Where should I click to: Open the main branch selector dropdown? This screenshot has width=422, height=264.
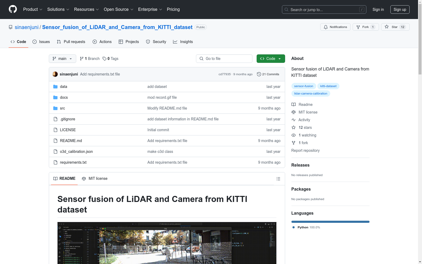(x=63, y=59)
